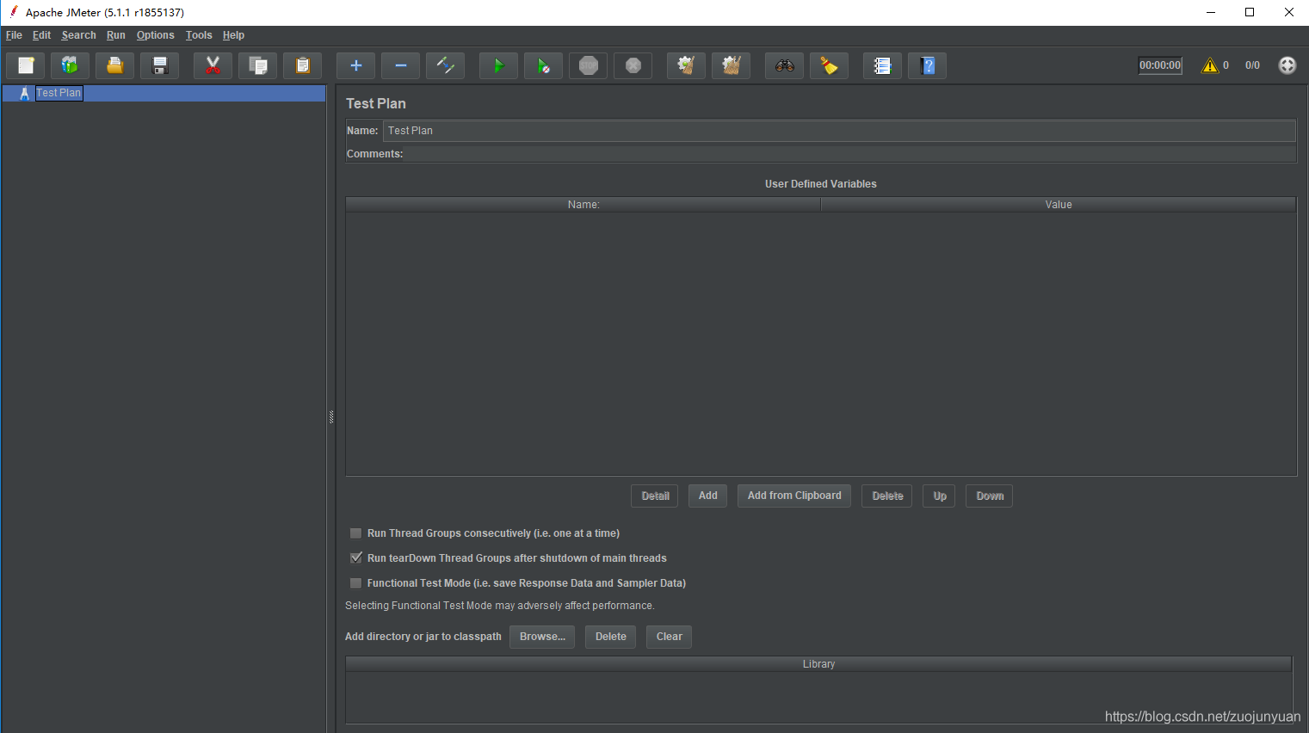Click Delete next to Browse button
This screenshot has height=733, width=1309.
[x=610, y=637]
